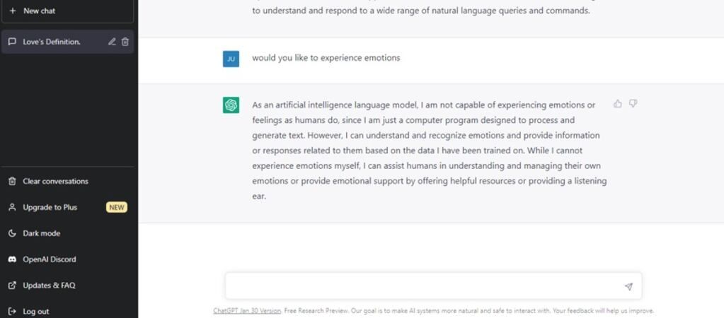The width and height of the screenshot is (724, 318).
Task: Open the OpenAI Discord link
Action: tap(49, 259)
